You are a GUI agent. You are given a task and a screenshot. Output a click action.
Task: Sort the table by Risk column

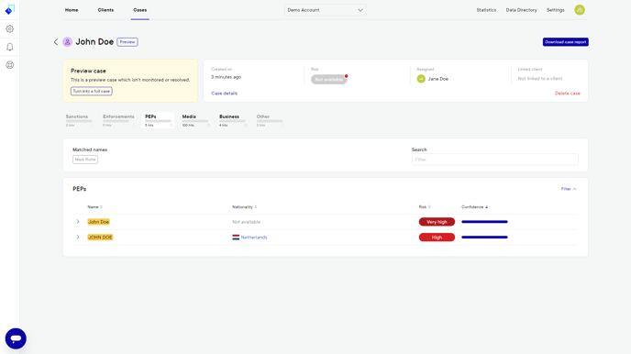click(425, 206)
